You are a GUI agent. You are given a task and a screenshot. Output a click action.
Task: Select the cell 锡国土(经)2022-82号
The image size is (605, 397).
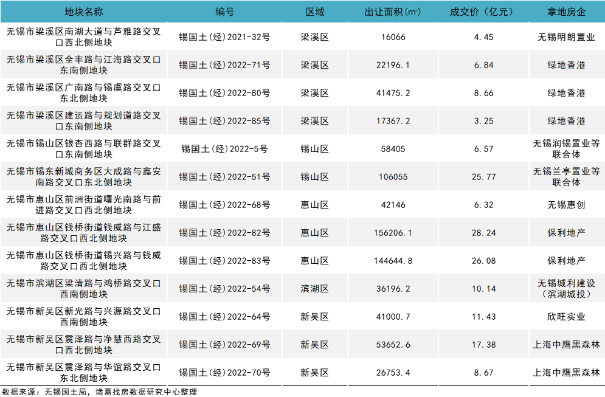coord(224,233)
